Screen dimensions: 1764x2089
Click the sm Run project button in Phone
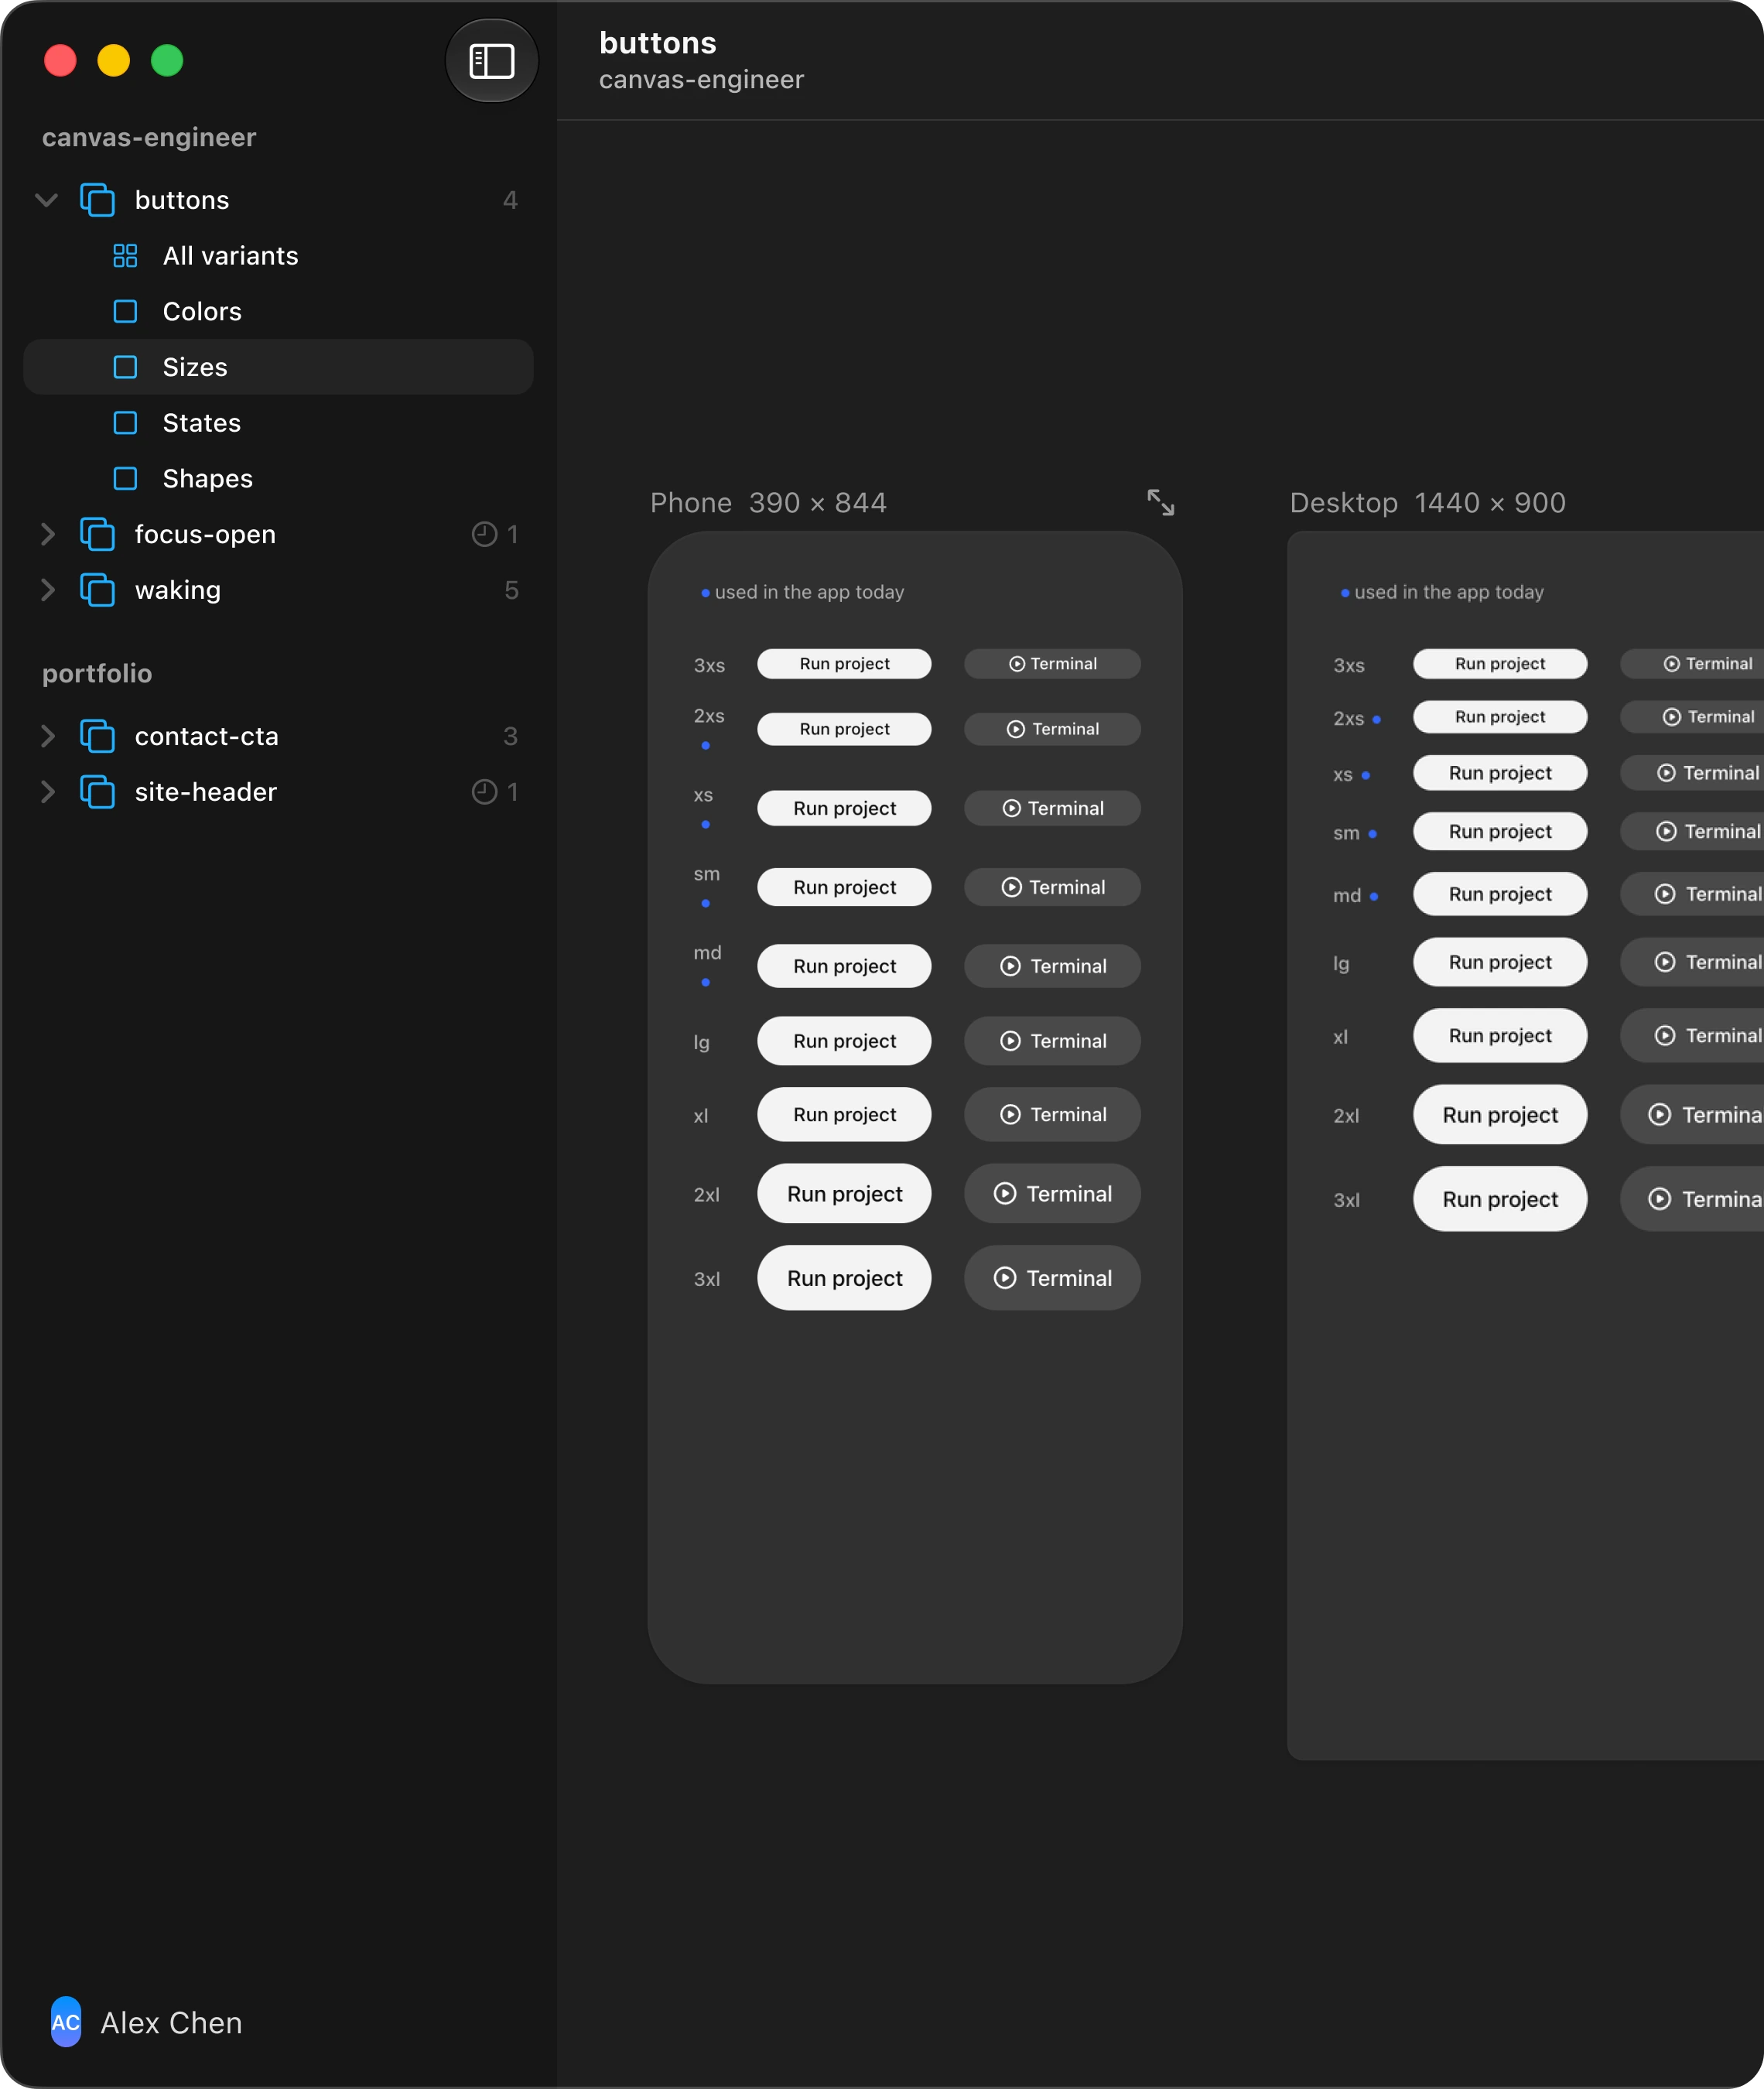844,887
